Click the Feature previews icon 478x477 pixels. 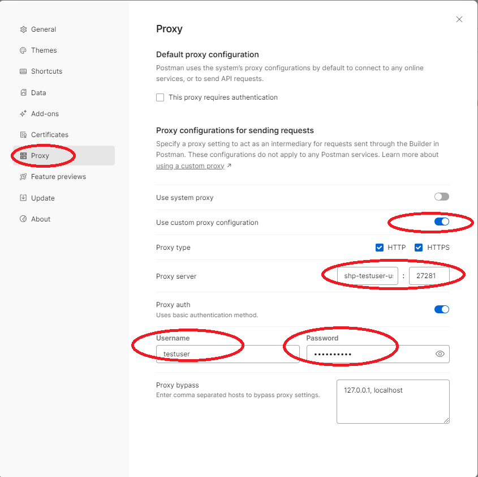[x=23, y=177]
